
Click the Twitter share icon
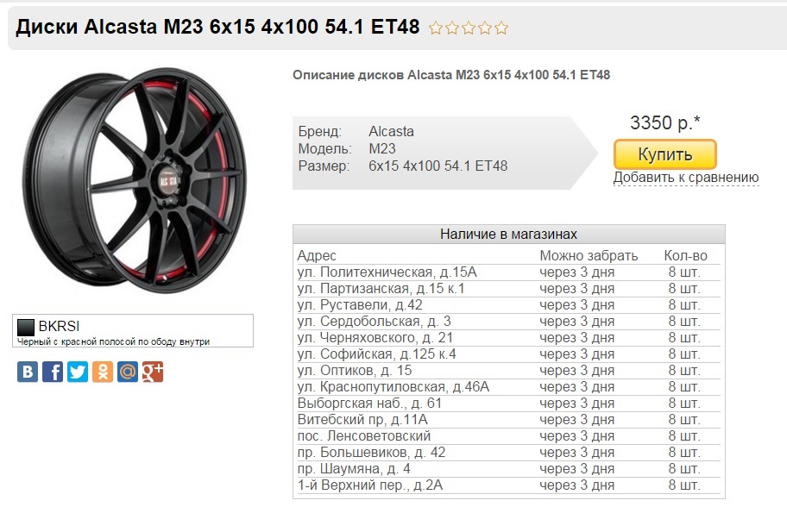(78, 372)
